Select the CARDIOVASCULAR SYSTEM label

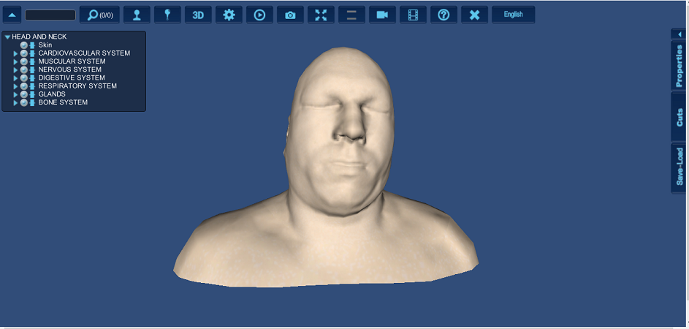click(x=84, y=53)
